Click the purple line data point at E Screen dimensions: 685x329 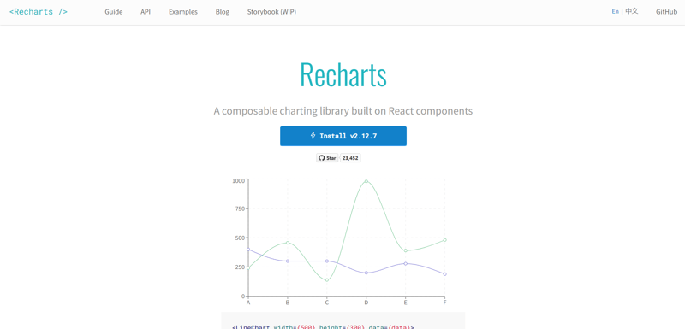405,264
